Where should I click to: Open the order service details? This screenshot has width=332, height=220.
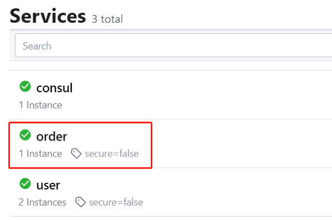point(52,137)
